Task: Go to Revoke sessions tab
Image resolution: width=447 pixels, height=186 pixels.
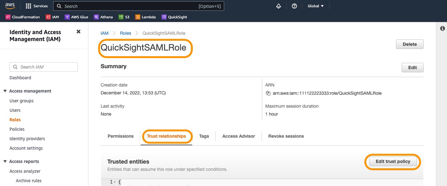Action: pyautogui.click(x=286, y=136)
